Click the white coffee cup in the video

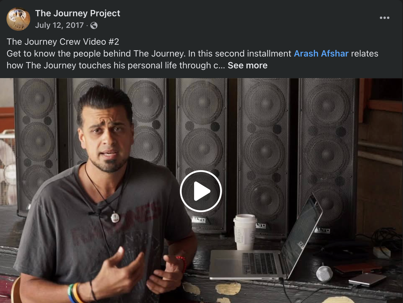245,232
